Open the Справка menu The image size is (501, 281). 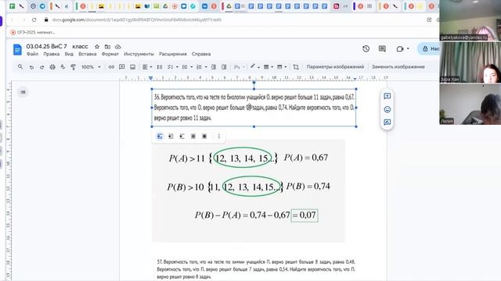click(201, 54)
